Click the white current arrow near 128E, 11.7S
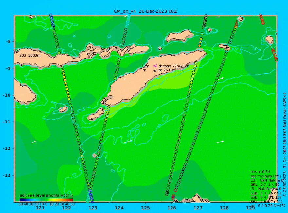 tap(220, 142)
